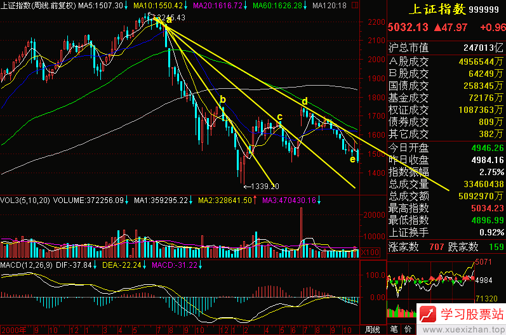Click the 今日开盘 value 4946.26
Screen dimensions: 506x335
tap(488, 148)
